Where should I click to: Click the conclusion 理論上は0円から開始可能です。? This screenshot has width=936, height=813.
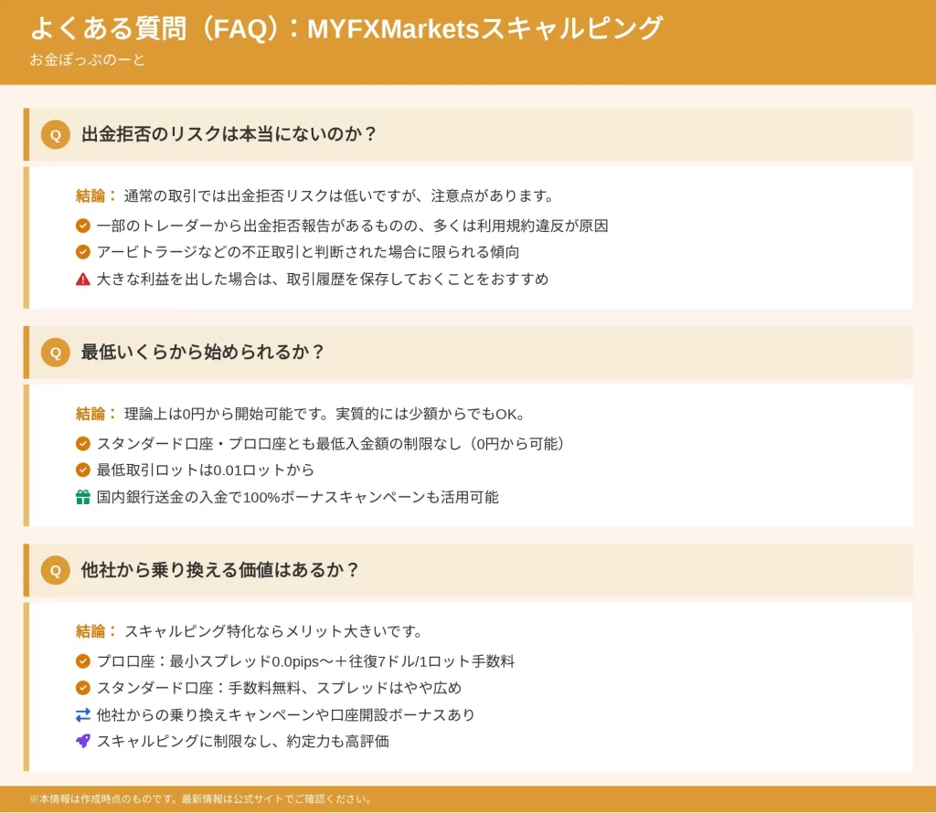(x=325, y=414)
